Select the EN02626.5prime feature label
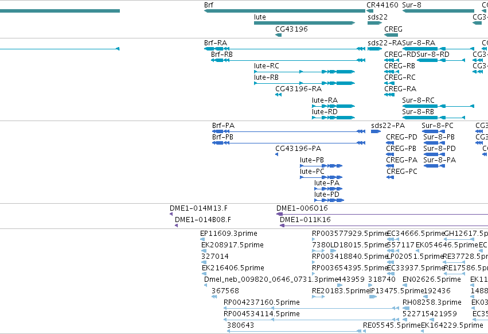The image size is (488, 334). click(432, 279)
